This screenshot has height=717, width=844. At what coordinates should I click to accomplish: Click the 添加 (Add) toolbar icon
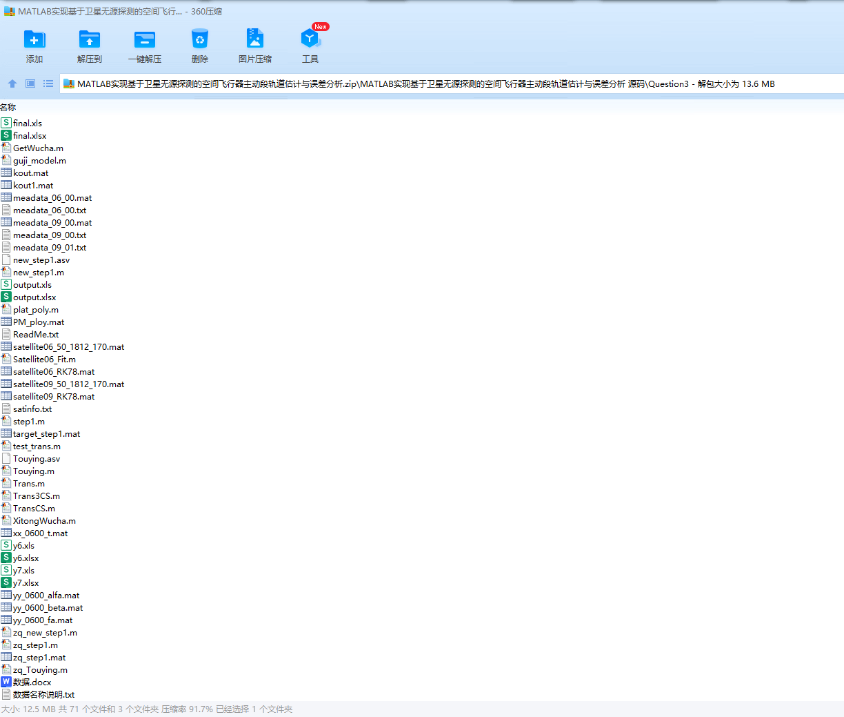34,39
